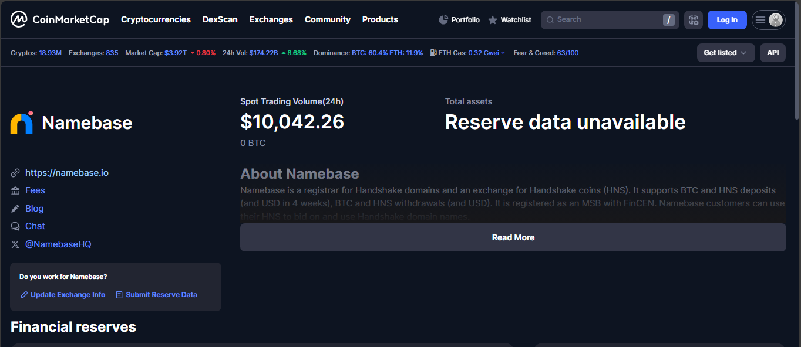Open the Get listed dropdown

[x=726, y=53]
